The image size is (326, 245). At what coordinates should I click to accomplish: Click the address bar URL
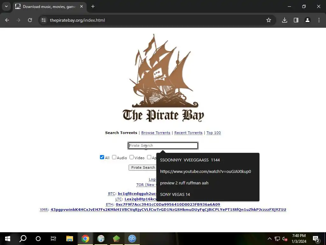(77, 20)
